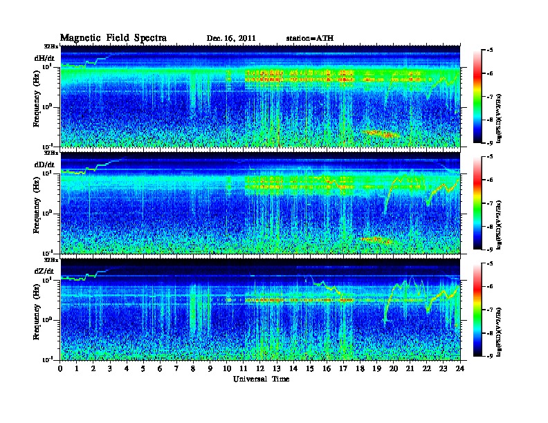The image size is (548, 423).
Task: Click hour tick label "8" on time axis
Action: 193,368
